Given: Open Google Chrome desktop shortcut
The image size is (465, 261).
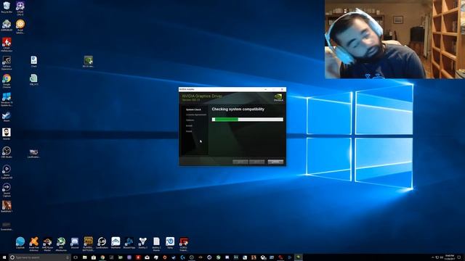Looking at the screenshot, I should pos(7,80).
